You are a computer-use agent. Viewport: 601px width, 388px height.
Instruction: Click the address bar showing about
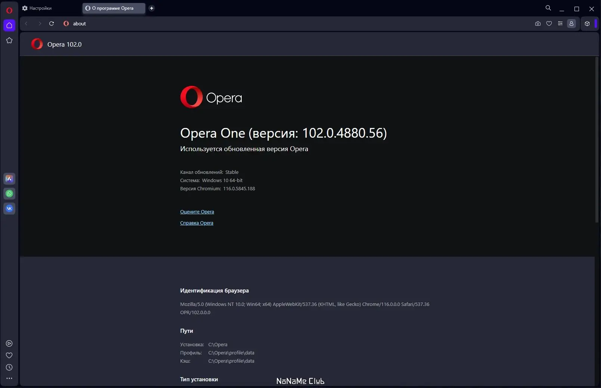click(295, 24)
